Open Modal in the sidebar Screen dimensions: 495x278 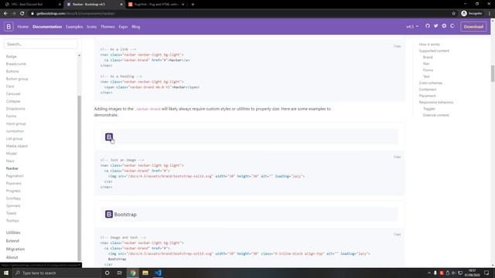pos(12,154)
